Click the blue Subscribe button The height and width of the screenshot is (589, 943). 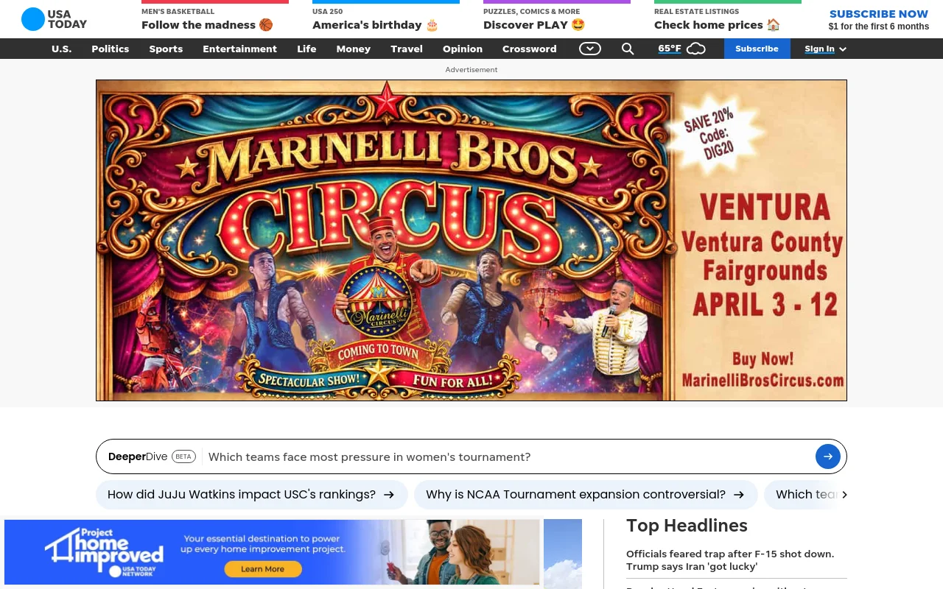point(757,49)
